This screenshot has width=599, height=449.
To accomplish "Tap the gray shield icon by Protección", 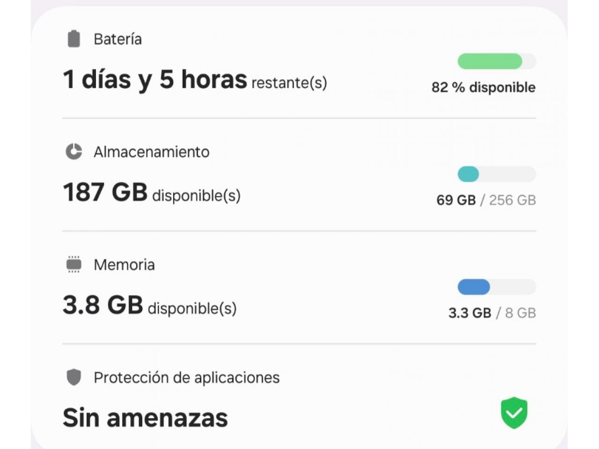I will [x=74, y=377].
